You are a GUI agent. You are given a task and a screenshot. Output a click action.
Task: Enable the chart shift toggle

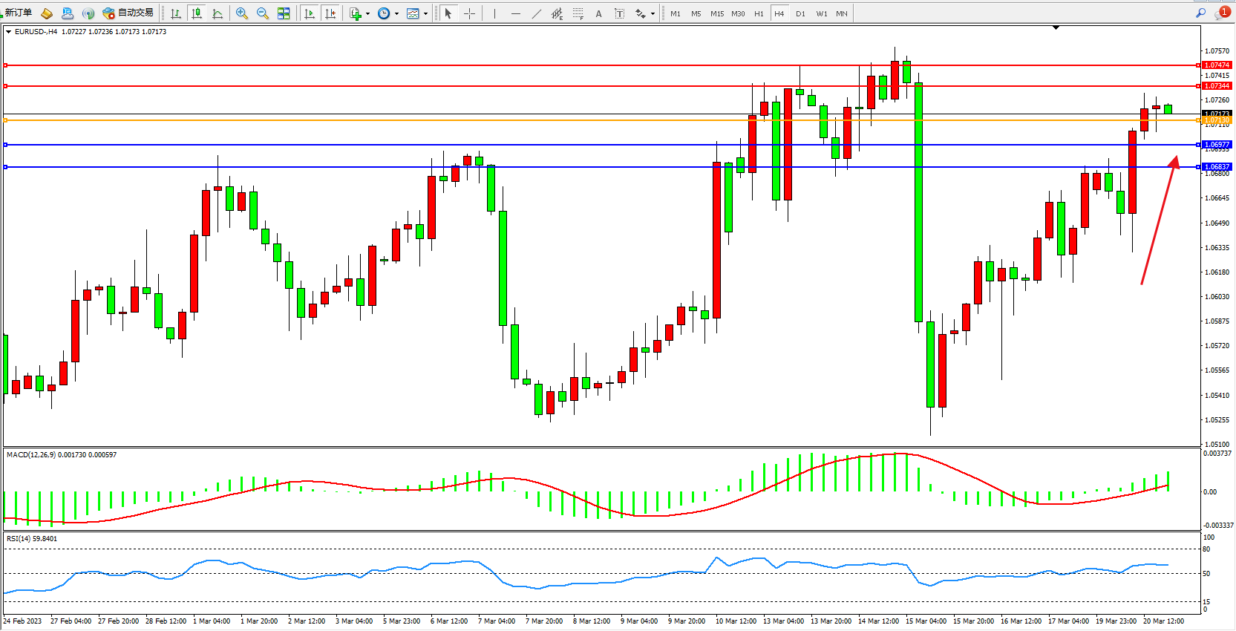point(330,13)
